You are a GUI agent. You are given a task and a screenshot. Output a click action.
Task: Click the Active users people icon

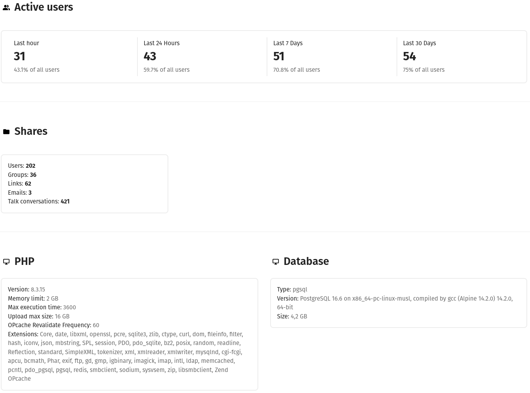pos(6,8)
